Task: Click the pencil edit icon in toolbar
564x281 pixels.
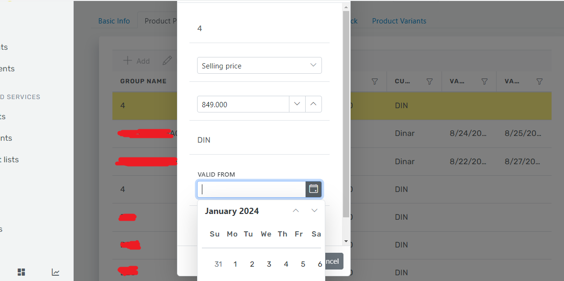Action: [x=167, y=61]
